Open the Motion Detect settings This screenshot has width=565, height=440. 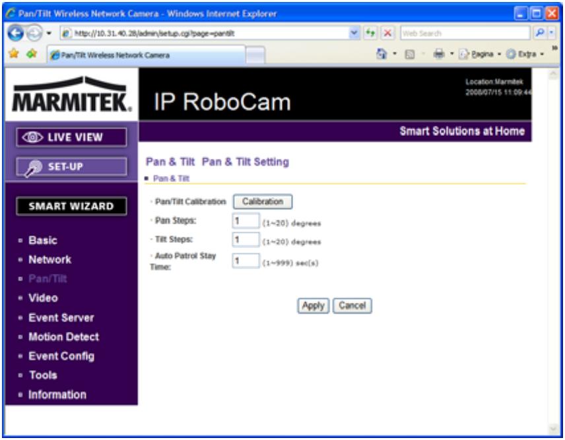click(63, 336)
